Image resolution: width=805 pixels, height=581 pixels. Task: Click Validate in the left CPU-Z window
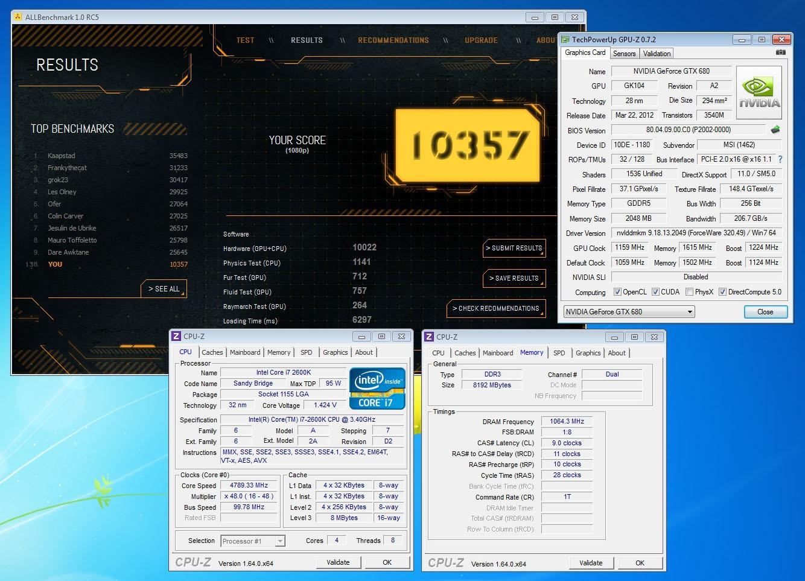pos(338,562)
